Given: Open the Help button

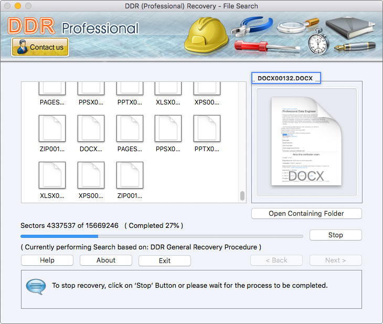Looking at the screenshot, I should point(47,260).
